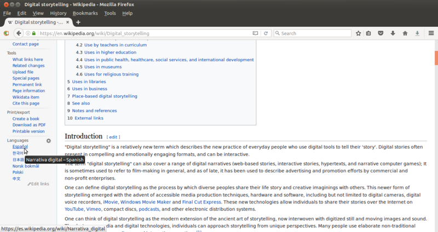Viewport: 438px width, 232px height.
Task: Click the Upload file link
Action: pos(22,72)
